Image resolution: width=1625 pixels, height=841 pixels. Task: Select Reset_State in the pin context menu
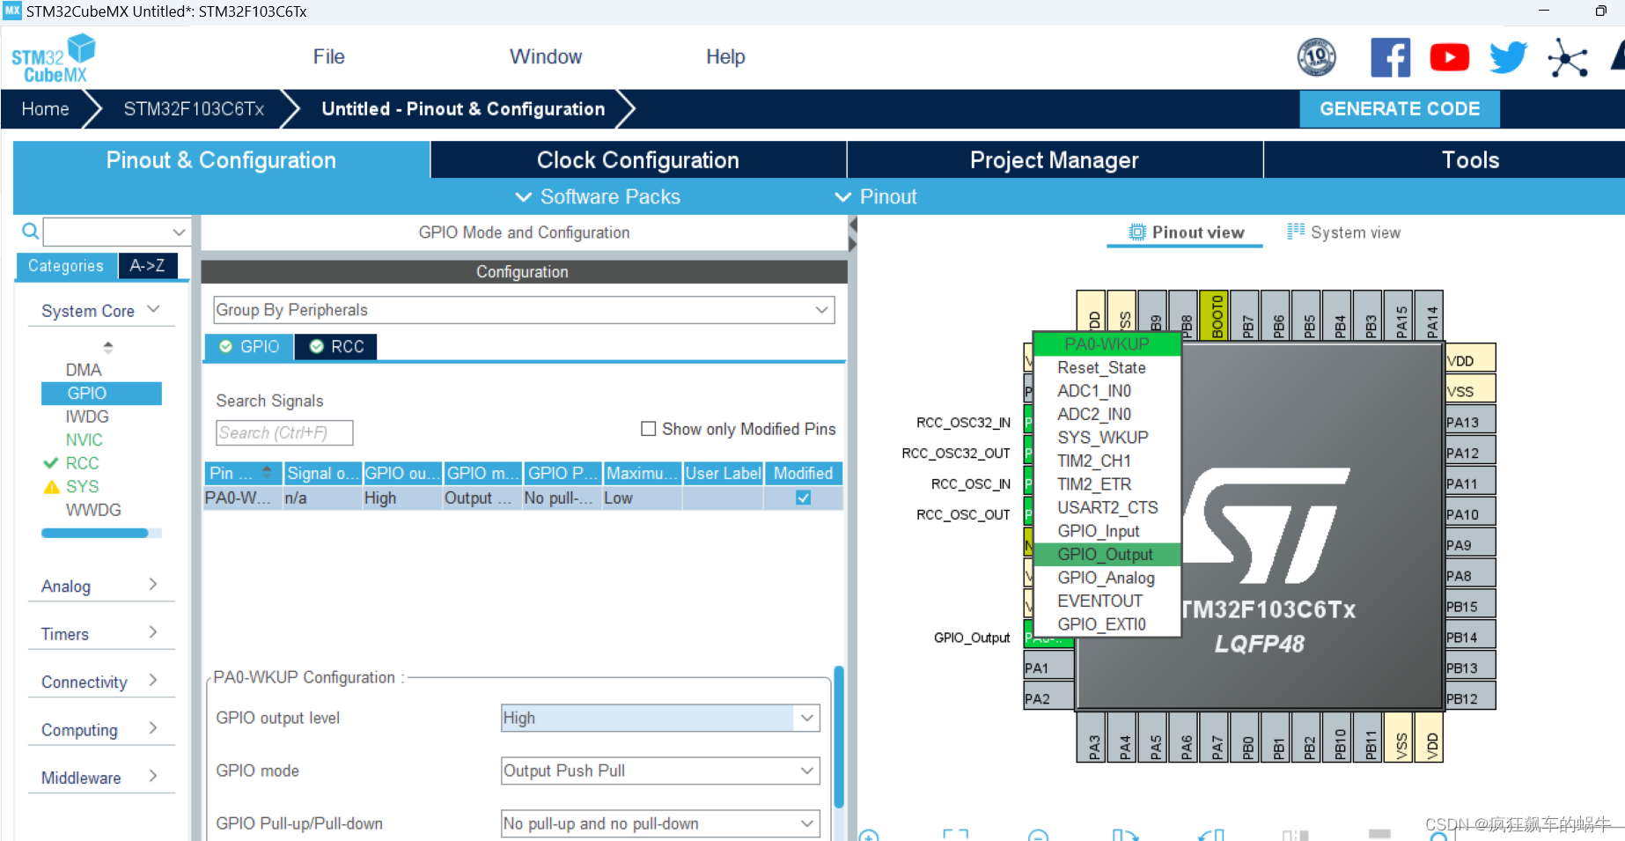[1107, 367]
